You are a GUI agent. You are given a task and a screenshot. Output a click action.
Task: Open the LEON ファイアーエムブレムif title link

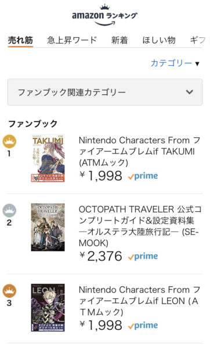coord(139,301)
